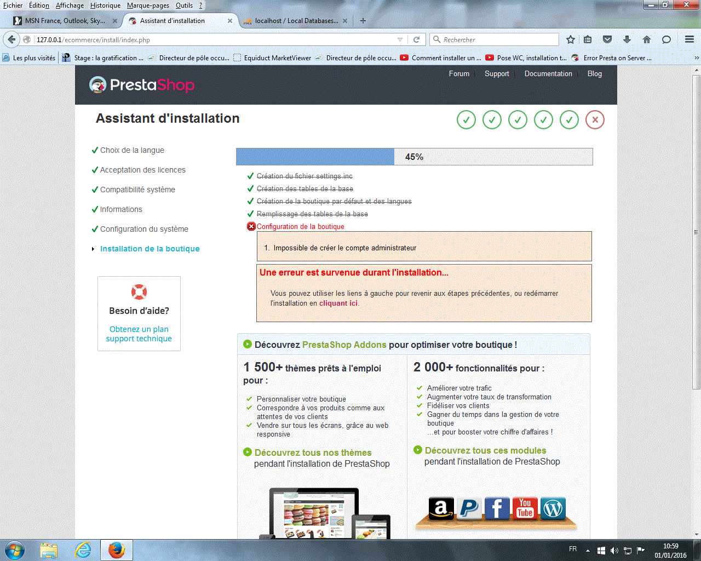Viewport: 701px width, 561px height.
Task: Click the PrestaShop Addons link
Action: coord(344,345)
